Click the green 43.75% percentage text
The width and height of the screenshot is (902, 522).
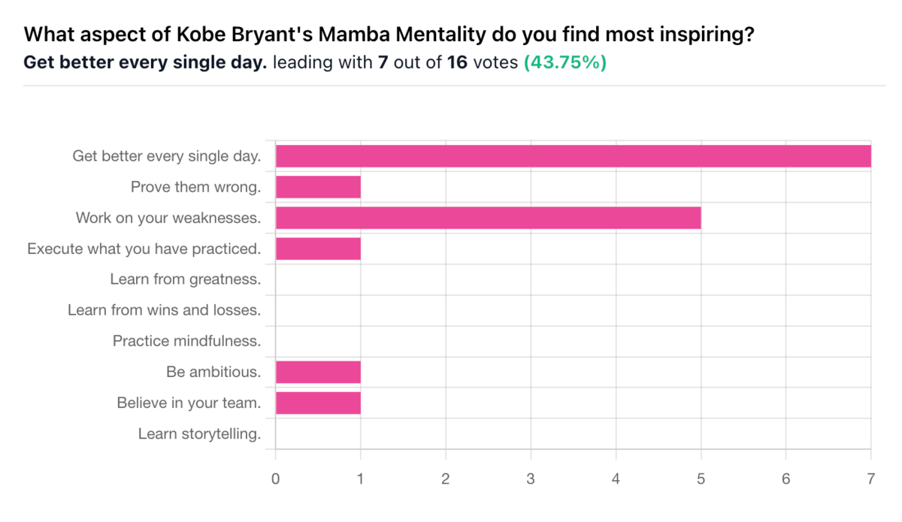click(x=565, y=62)
